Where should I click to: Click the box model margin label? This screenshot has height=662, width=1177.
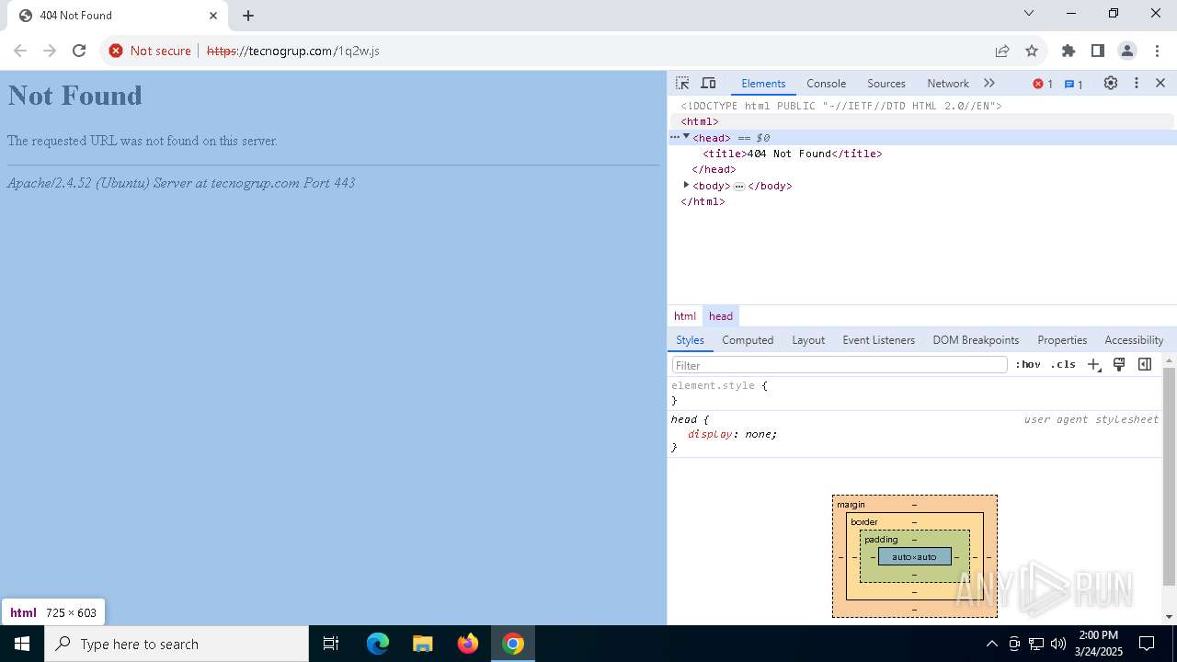point(851,505)
